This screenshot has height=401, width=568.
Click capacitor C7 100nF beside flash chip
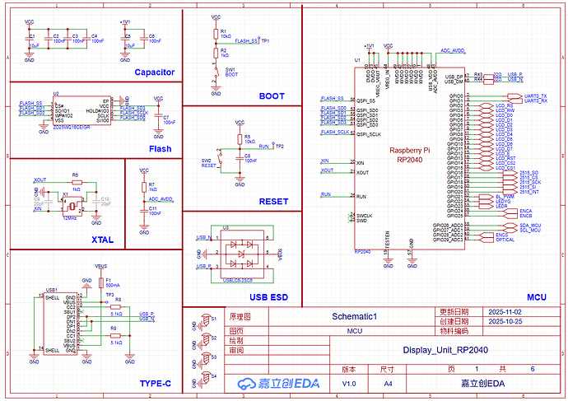(158, 117)
